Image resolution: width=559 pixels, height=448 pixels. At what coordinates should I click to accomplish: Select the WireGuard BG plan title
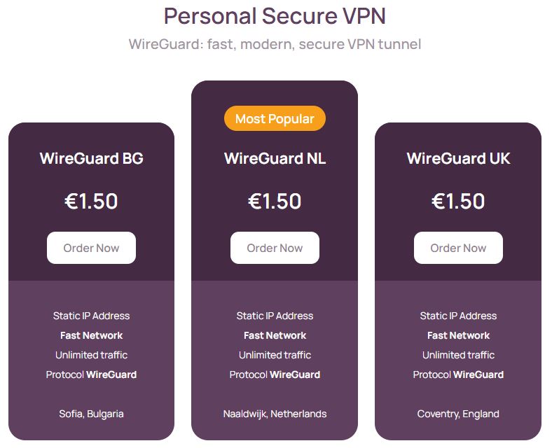coord(91,158)
